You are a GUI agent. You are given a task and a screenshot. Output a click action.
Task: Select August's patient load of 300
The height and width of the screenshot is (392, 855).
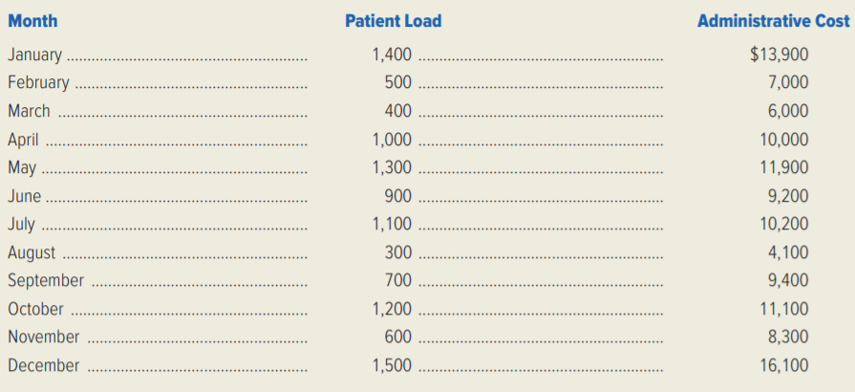(398, 252)
